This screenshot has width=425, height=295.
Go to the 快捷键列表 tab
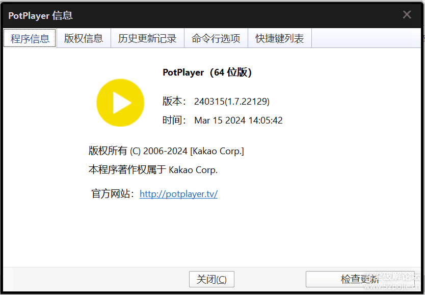point(279,38)
